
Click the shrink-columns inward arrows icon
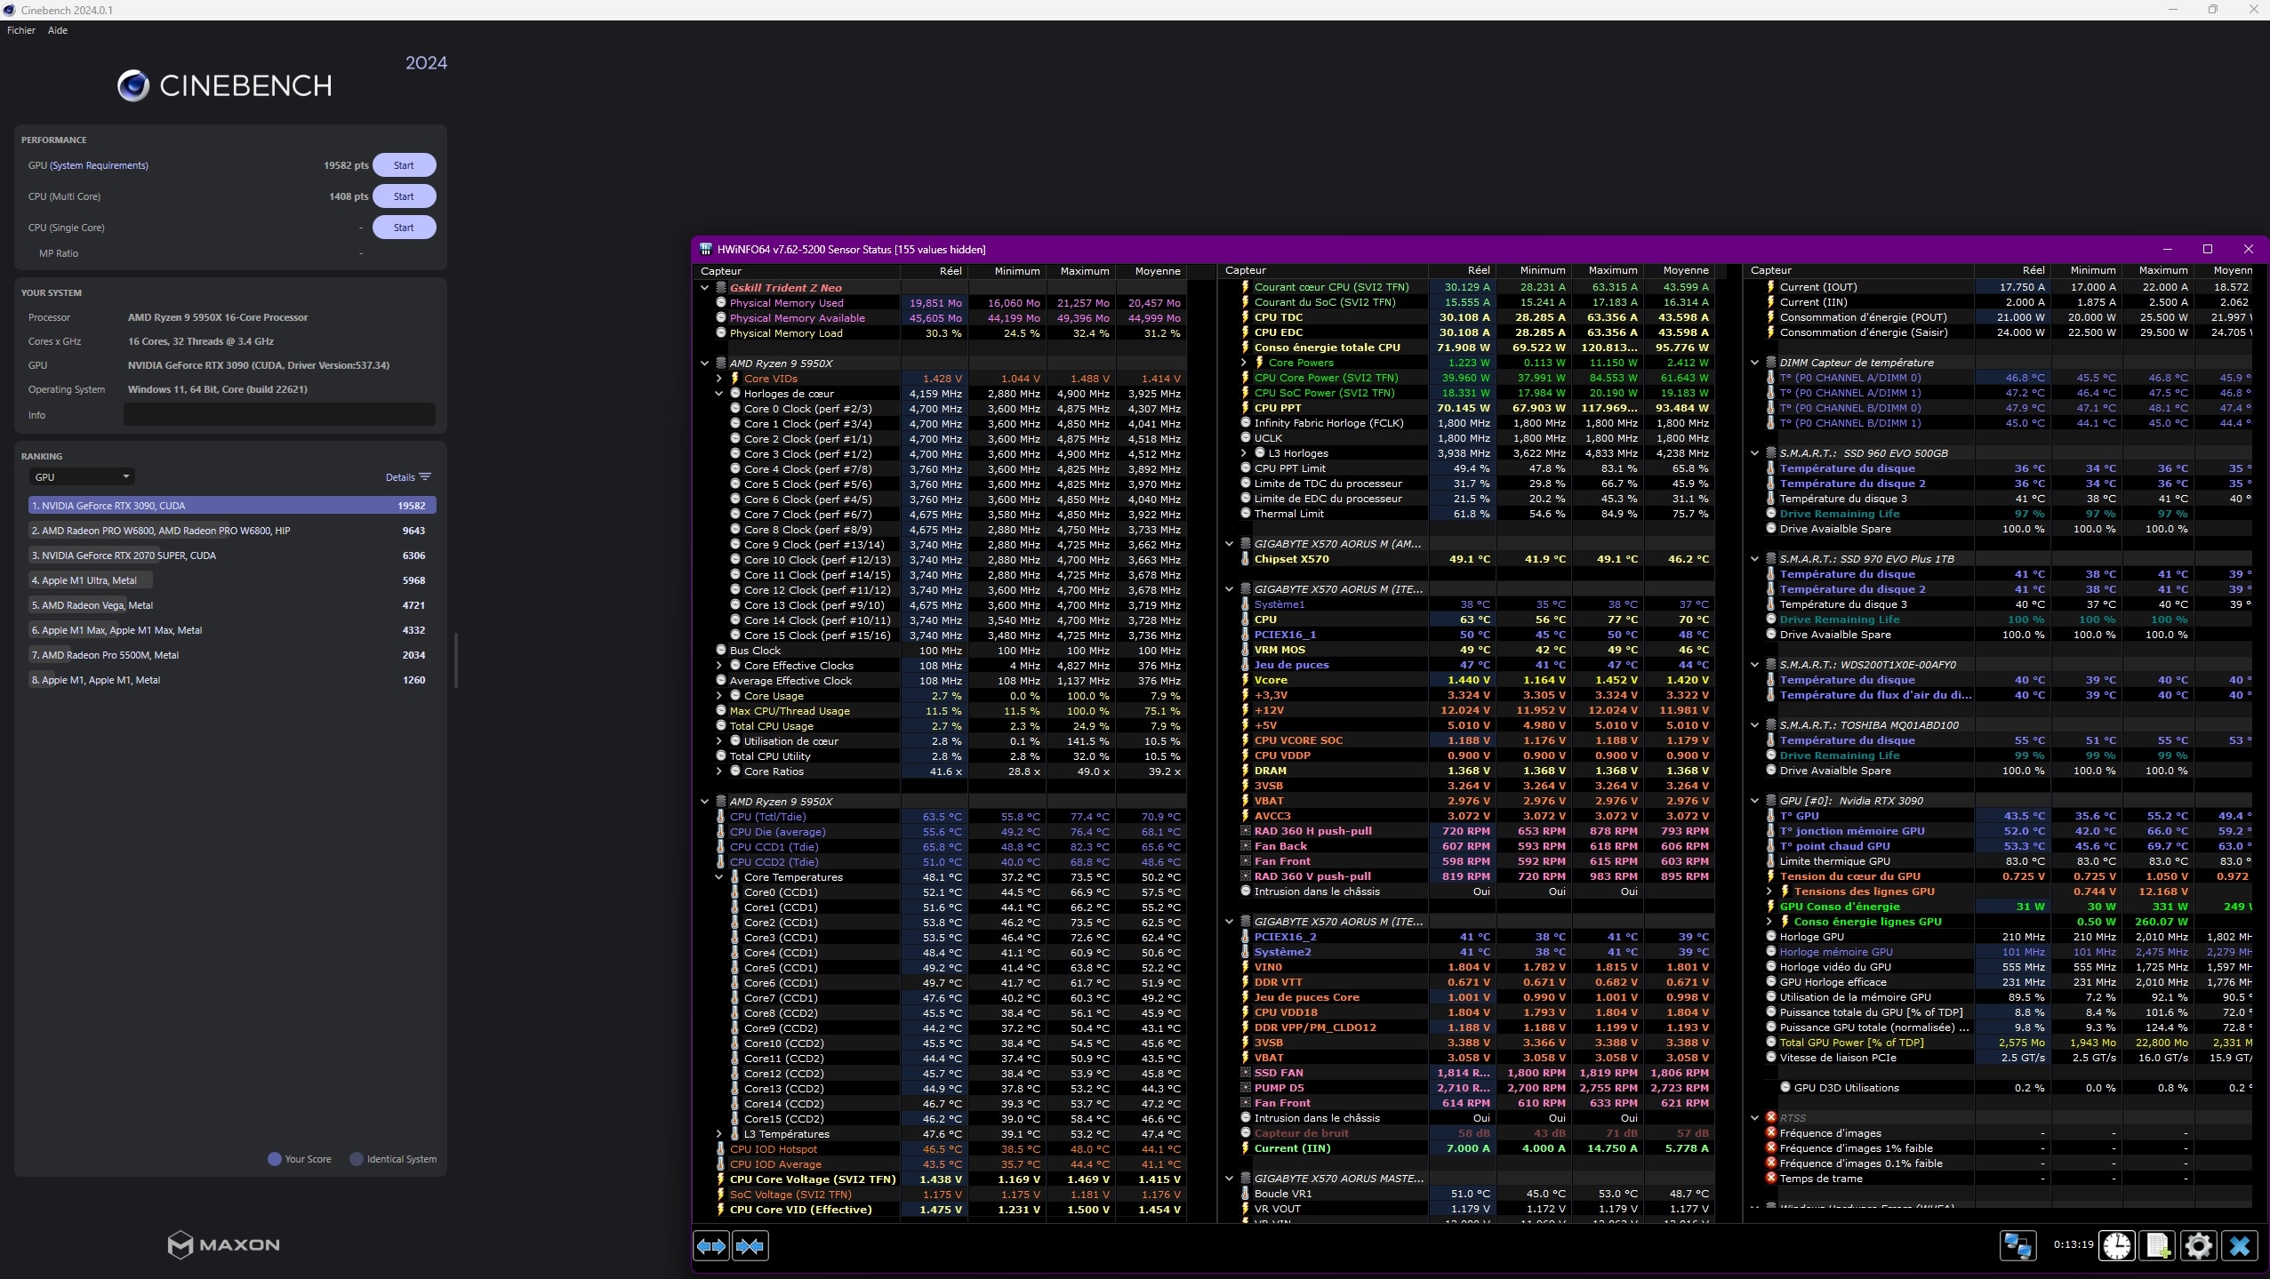point(750,1246)
